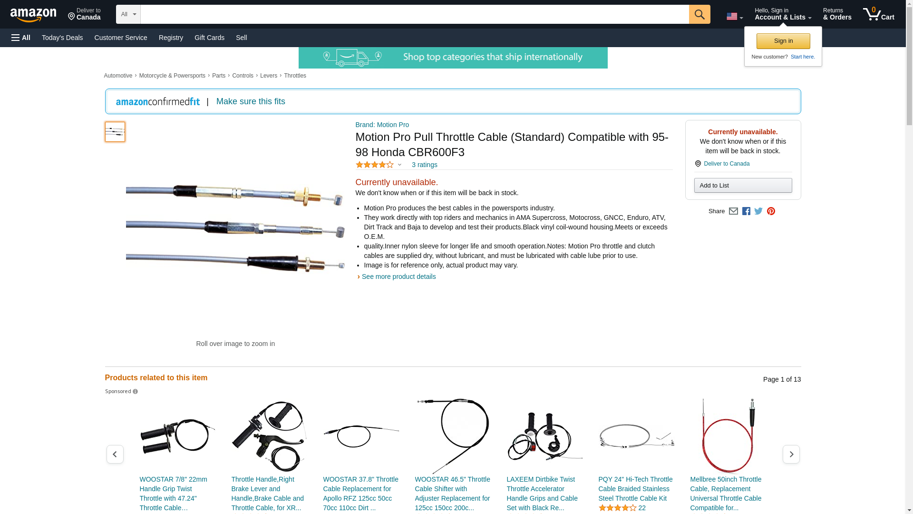
Task: Open Today's Deals menu item
Action: click(62, 38)
